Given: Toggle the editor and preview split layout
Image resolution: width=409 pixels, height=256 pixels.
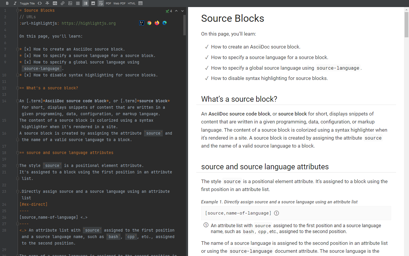Looking at the screenshot, I should point(86,3).
